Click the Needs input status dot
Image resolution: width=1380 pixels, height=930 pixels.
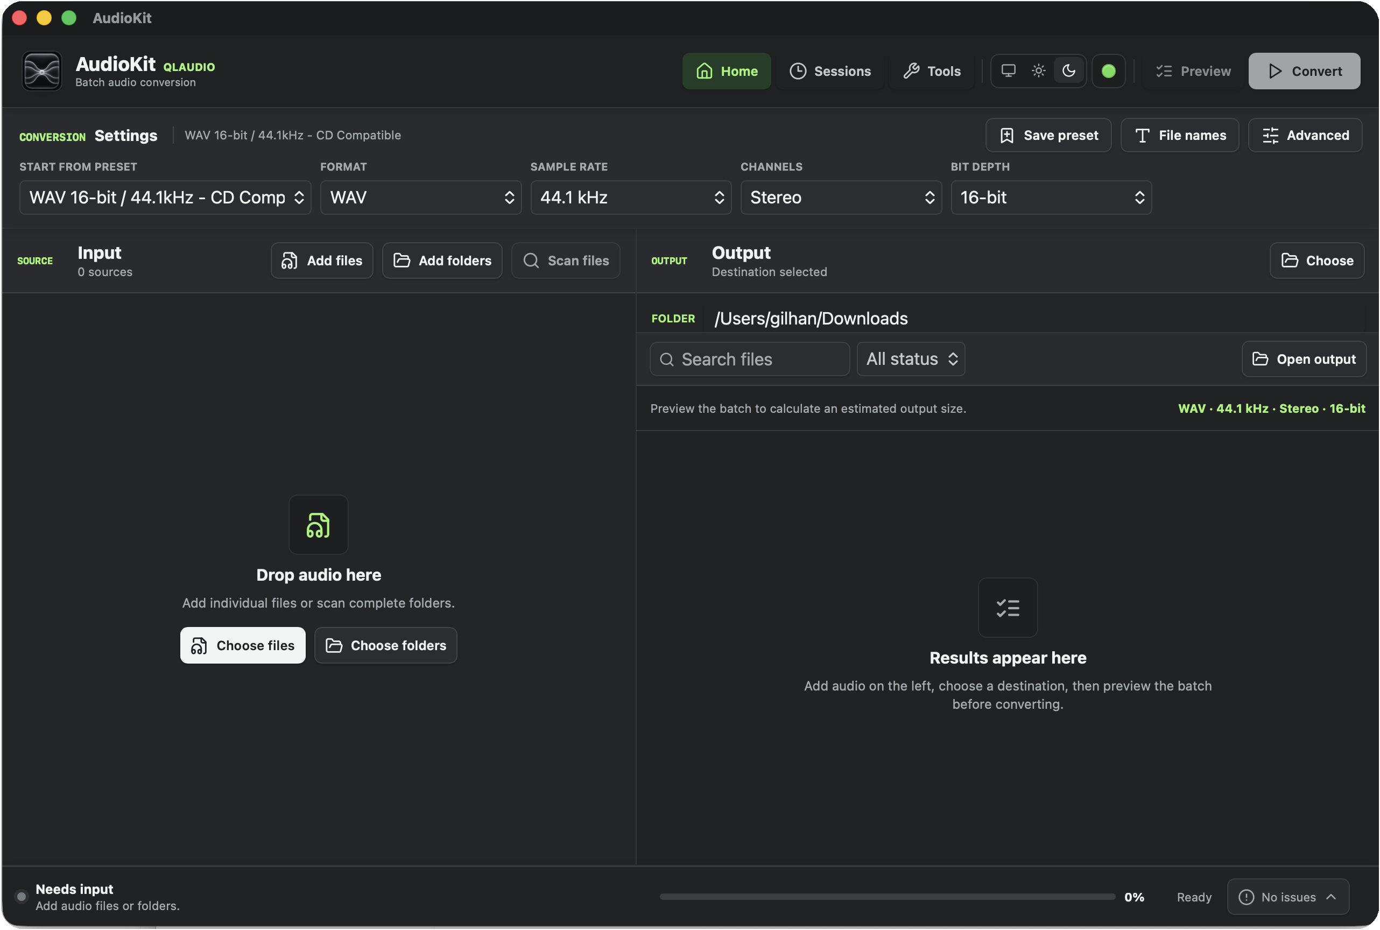(22, 896)
